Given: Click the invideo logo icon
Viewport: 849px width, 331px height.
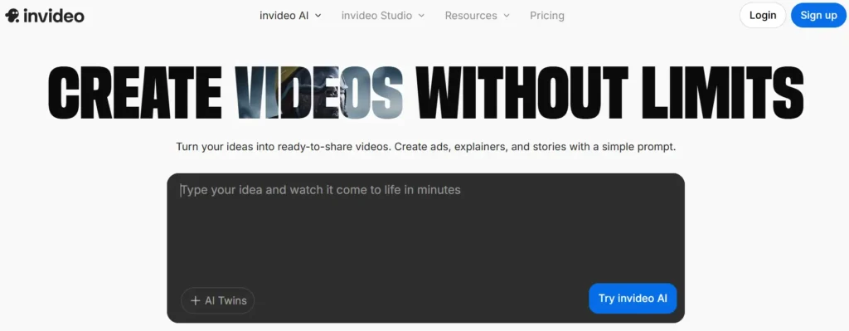Looking at the screenshot, I should tap(12, 16).
